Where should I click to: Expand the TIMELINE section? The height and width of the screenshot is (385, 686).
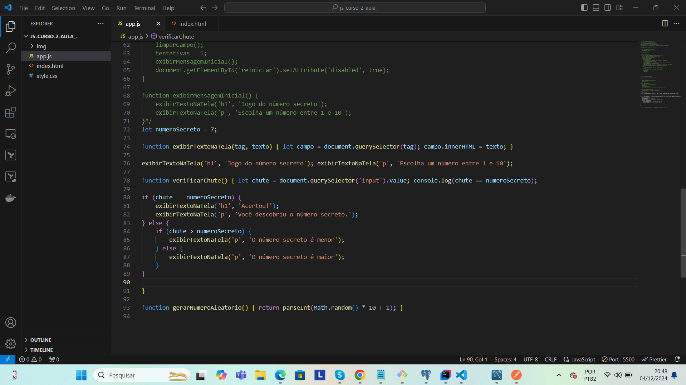point(66,350)
